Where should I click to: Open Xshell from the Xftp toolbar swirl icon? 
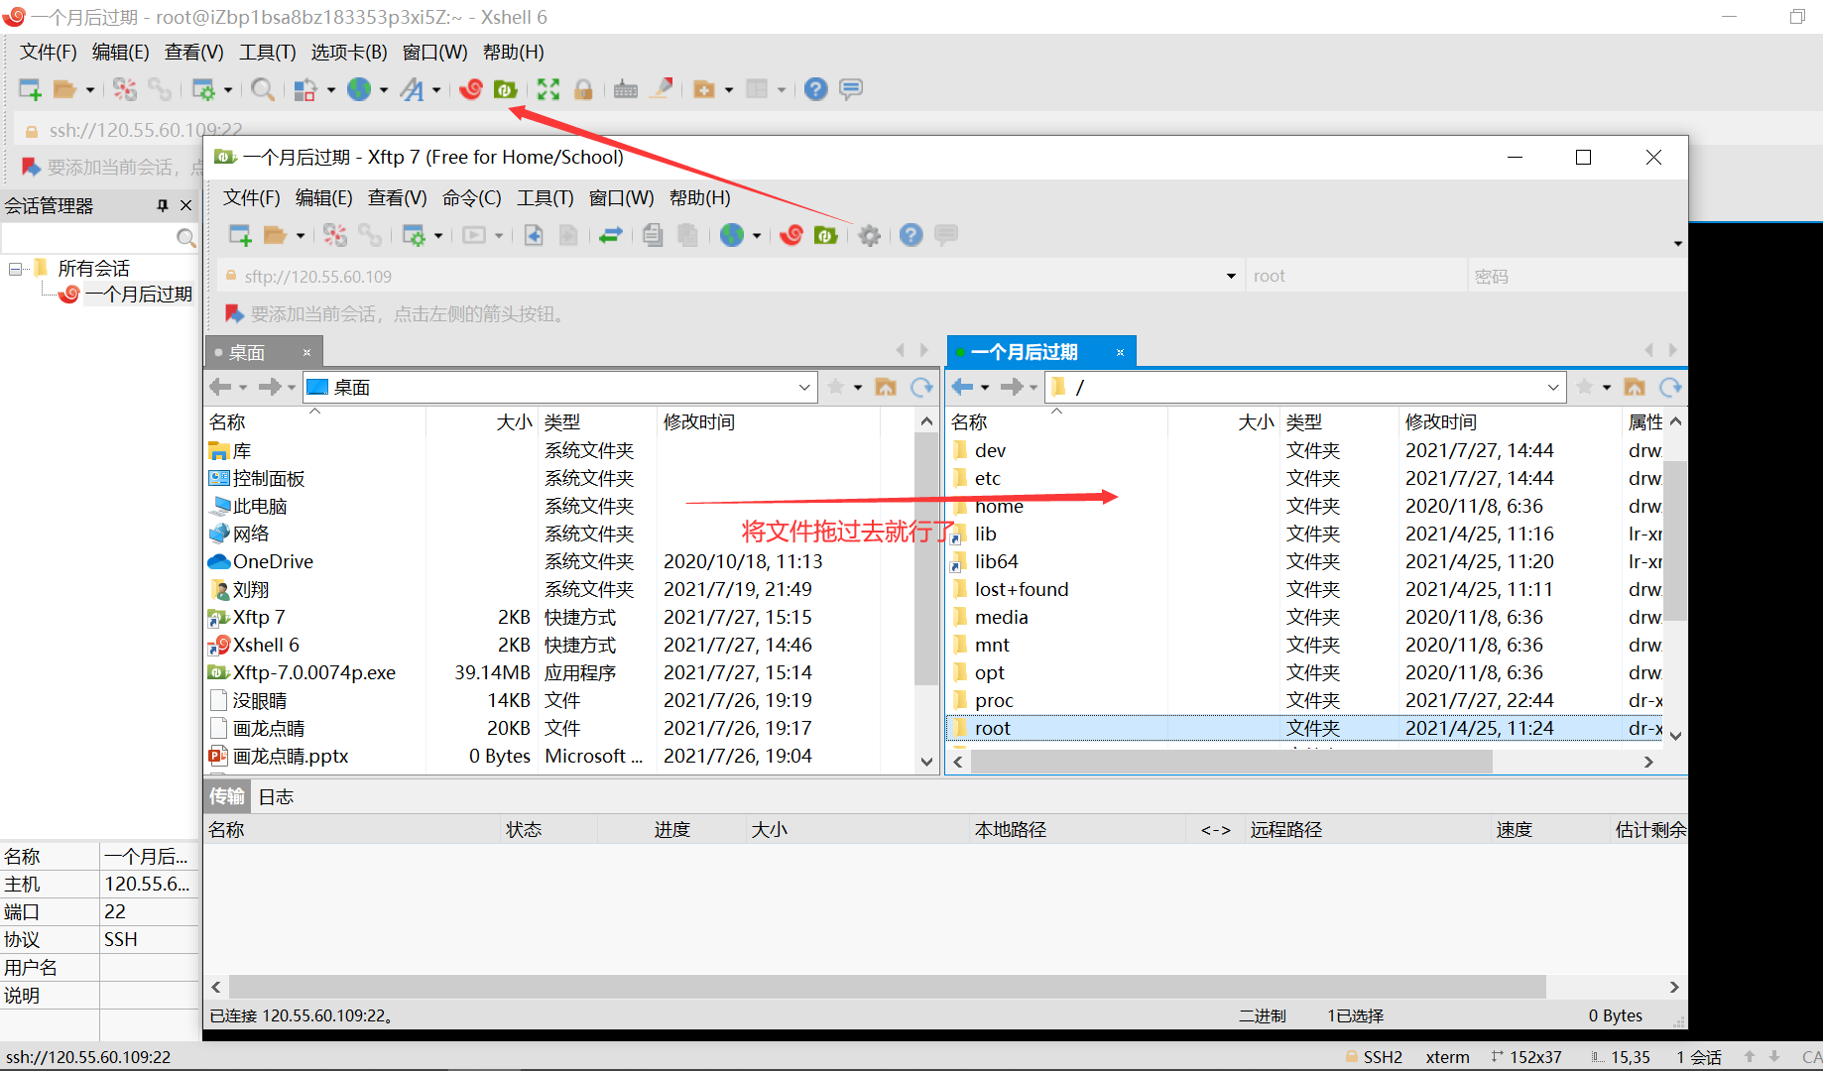[791, 235]
